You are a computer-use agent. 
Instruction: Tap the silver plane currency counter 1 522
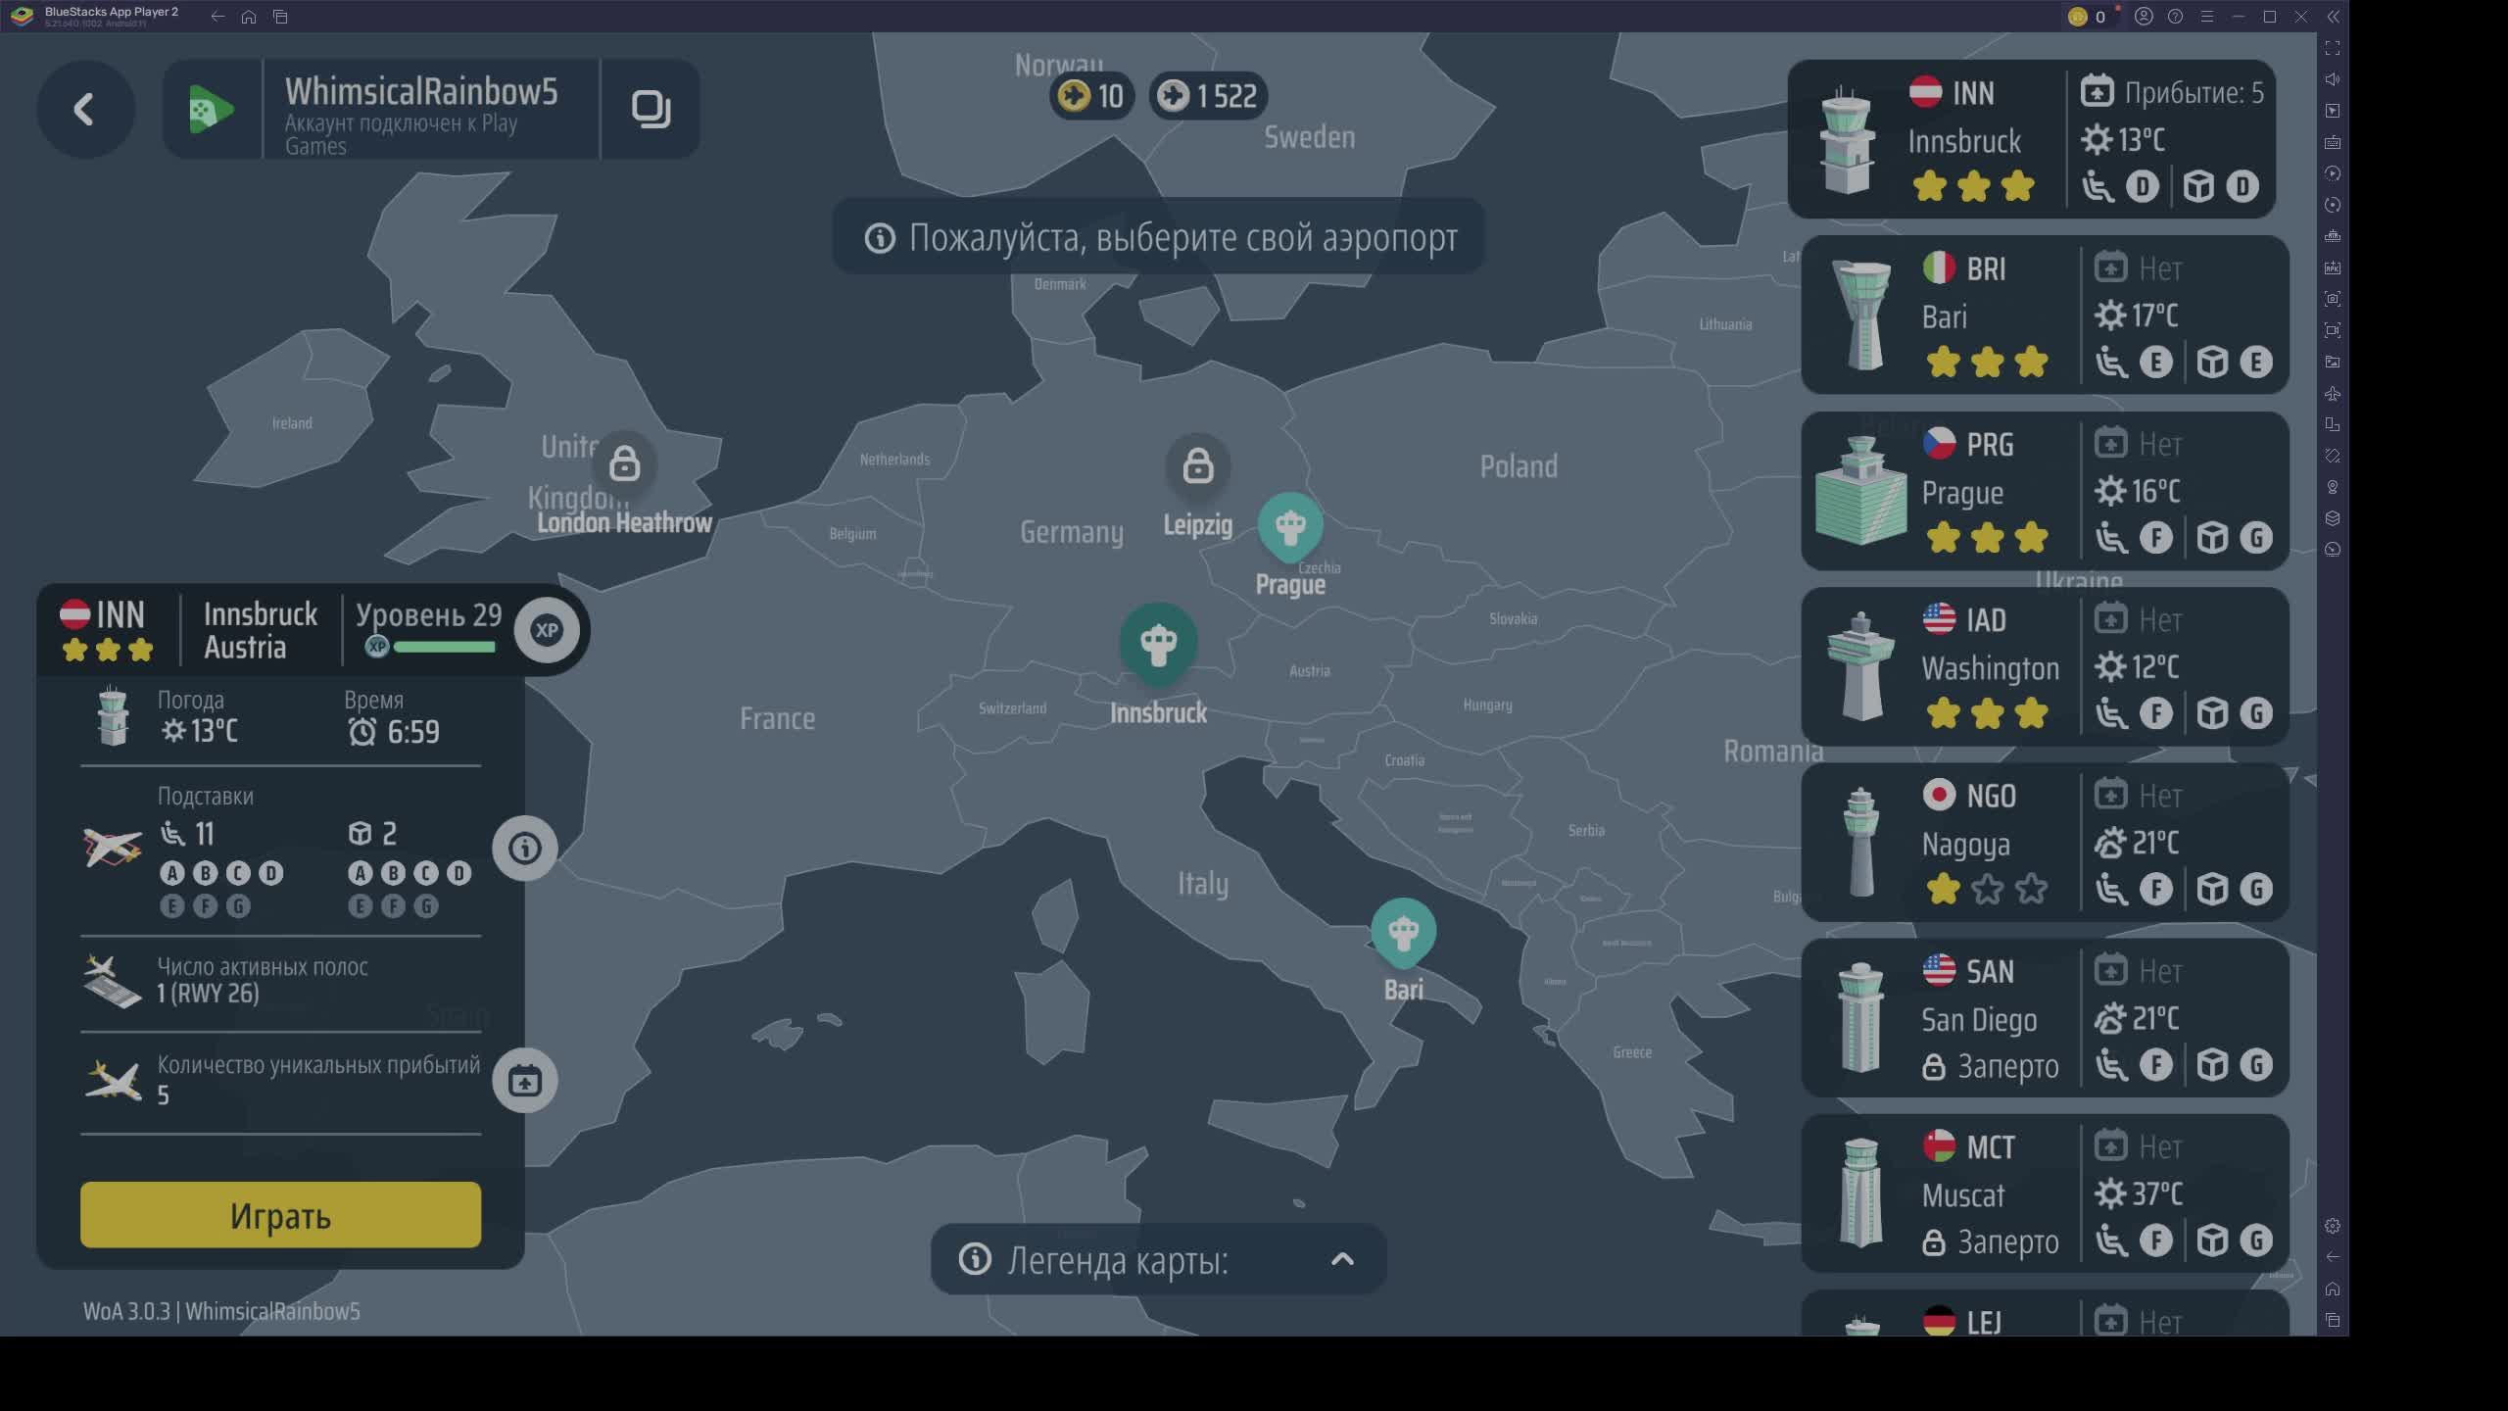(1208, 96)
